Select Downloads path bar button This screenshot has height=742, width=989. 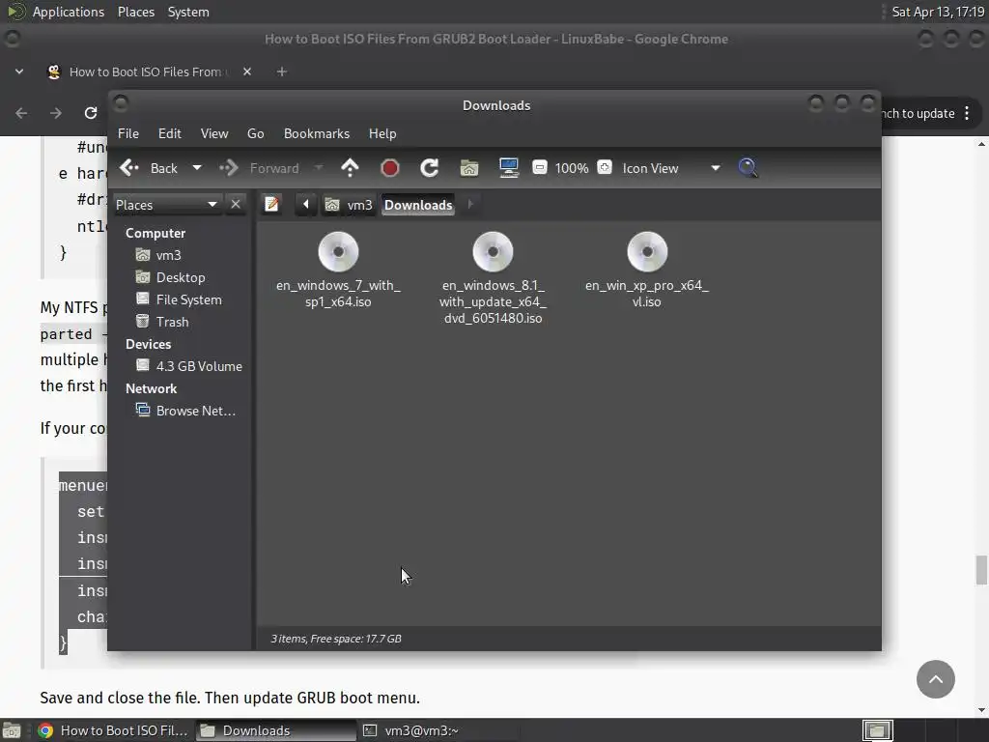point(418,205)
